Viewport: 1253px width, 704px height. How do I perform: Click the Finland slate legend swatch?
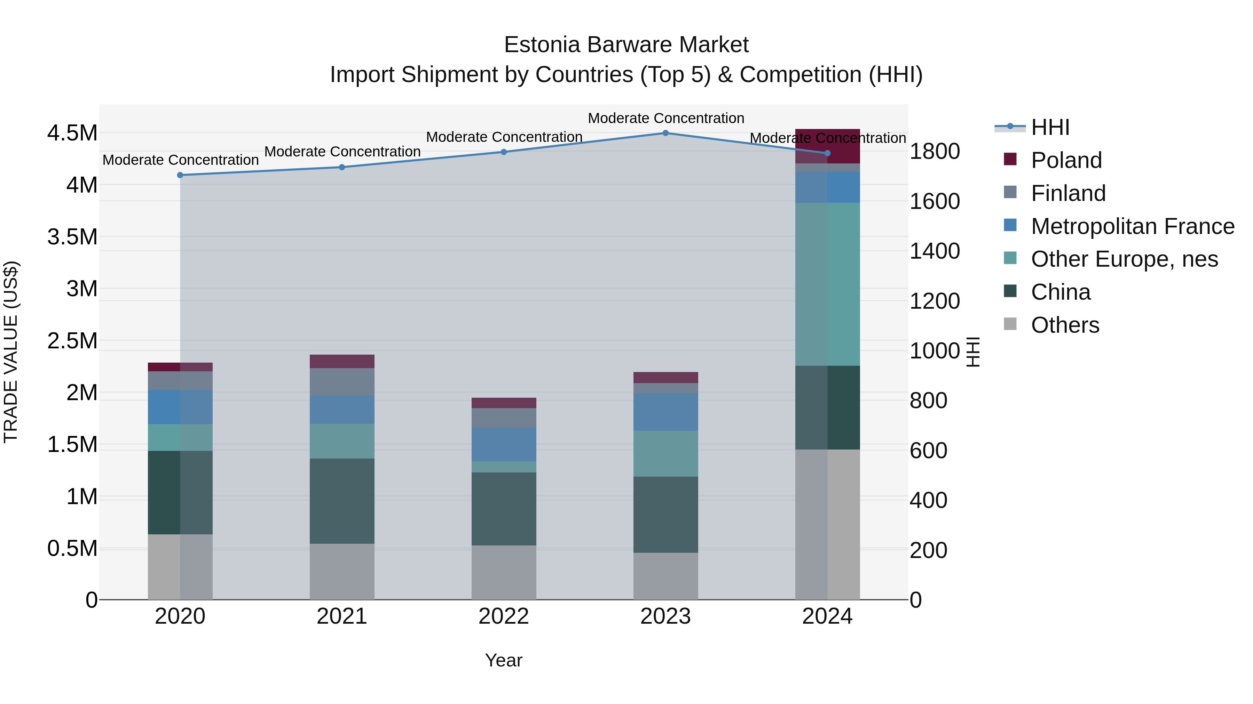coord(1010,192)
